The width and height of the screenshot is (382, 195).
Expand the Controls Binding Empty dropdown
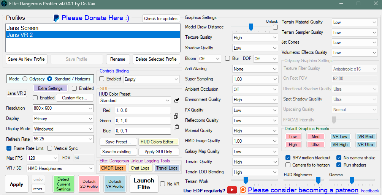point(151,79)
